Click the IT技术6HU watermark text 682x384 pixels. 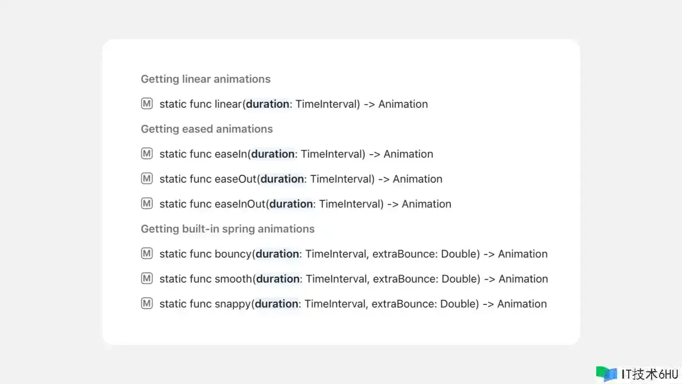tap(649, 374)
